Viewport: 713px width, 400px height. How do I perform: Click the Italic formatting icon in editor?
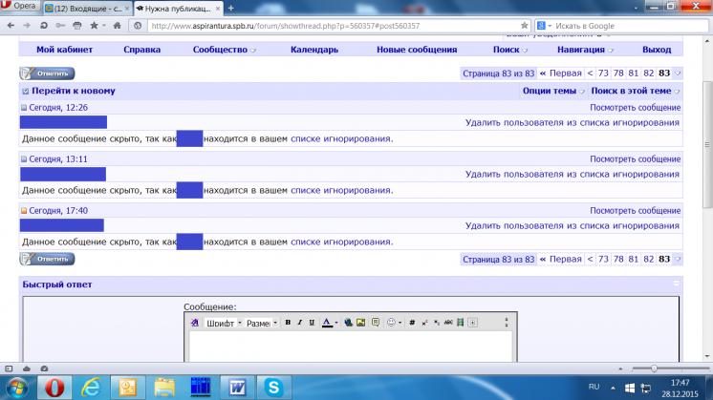299,323
